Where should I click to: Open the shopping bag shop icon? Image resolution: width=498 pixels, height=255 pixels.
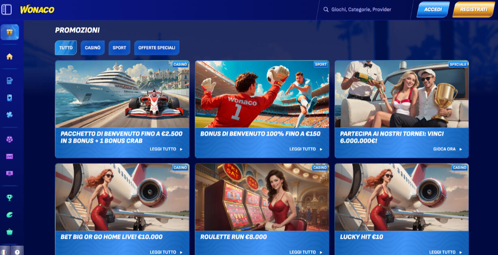tap(9, 232)
